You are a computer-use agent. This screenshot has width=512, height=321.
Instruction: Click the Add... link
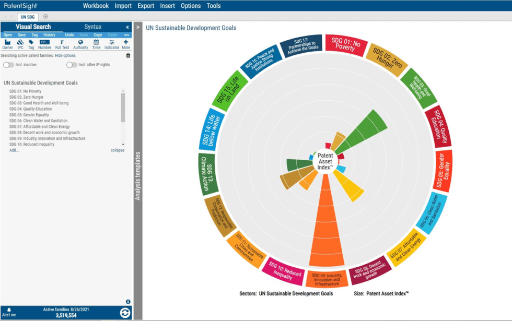14,150
